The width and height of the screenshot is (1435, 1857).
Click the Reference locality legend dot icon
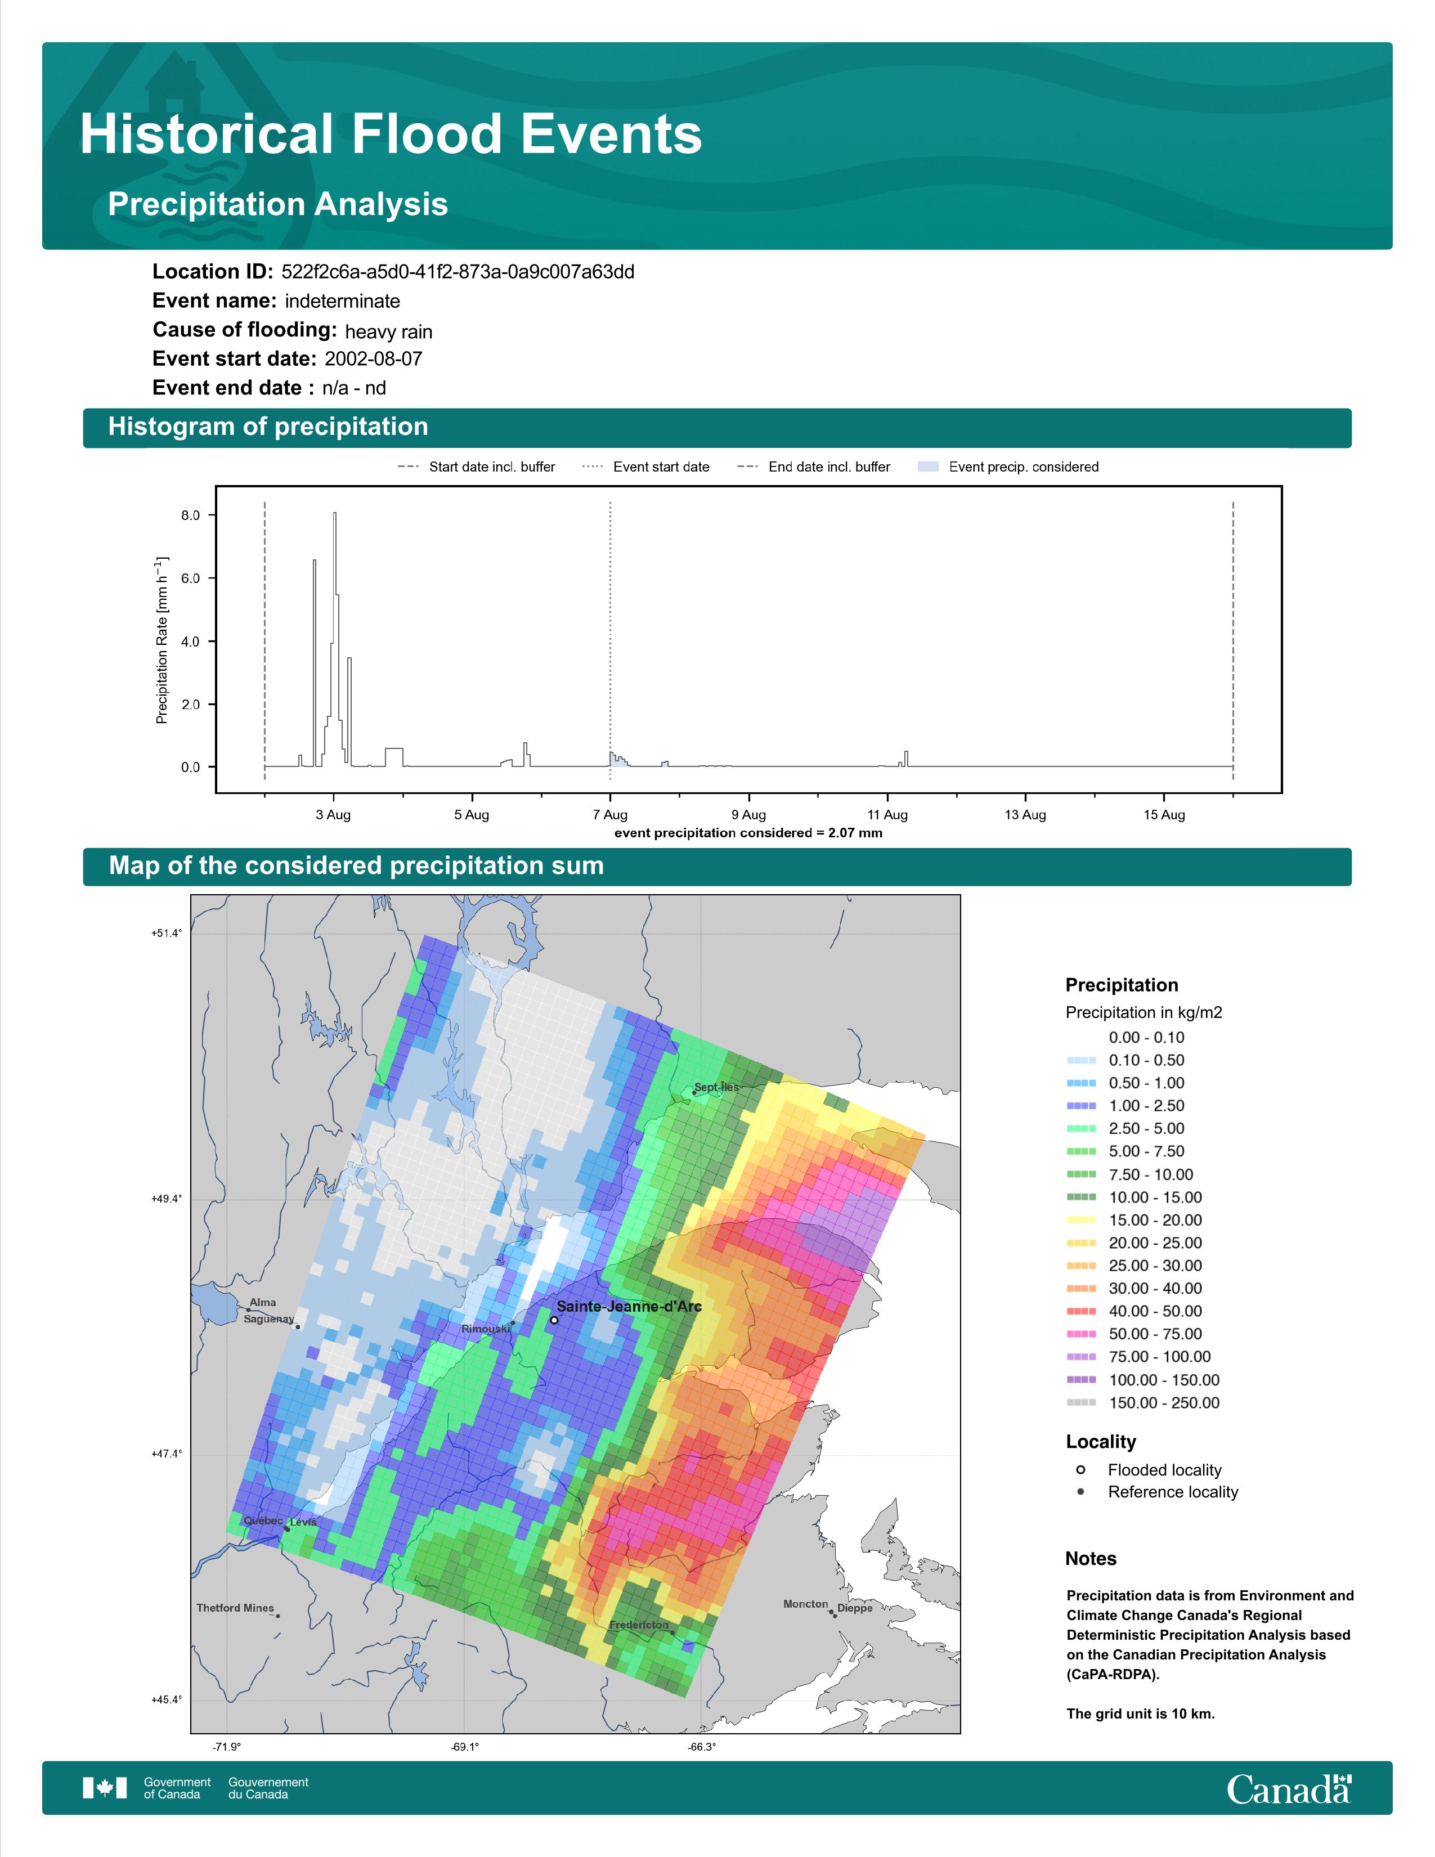pyautogui.click(x=1080, y=1492)
